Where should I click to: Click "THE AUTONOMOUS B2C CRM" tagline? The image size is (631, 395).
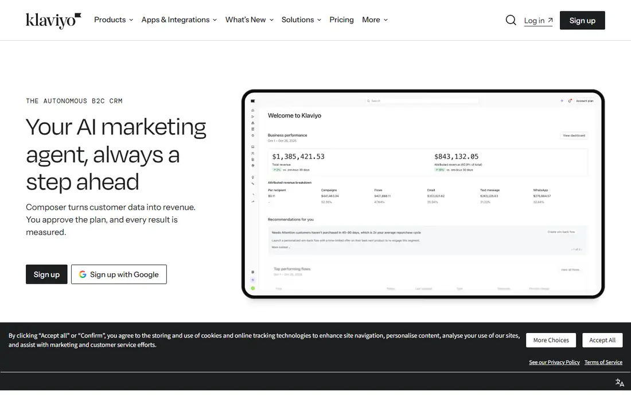tap(74, 101)
